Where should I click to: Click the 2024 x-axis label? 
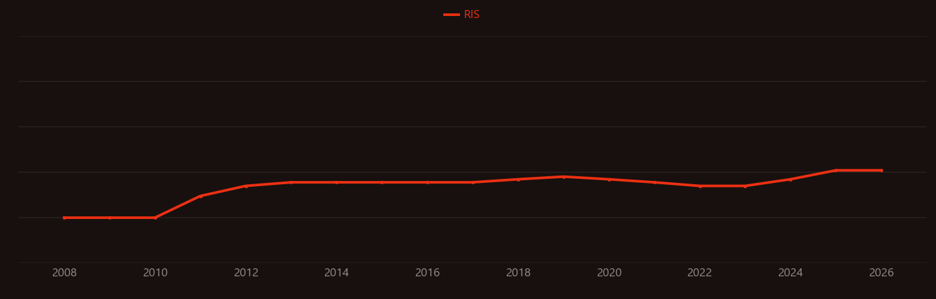click(x=790, y=273)
